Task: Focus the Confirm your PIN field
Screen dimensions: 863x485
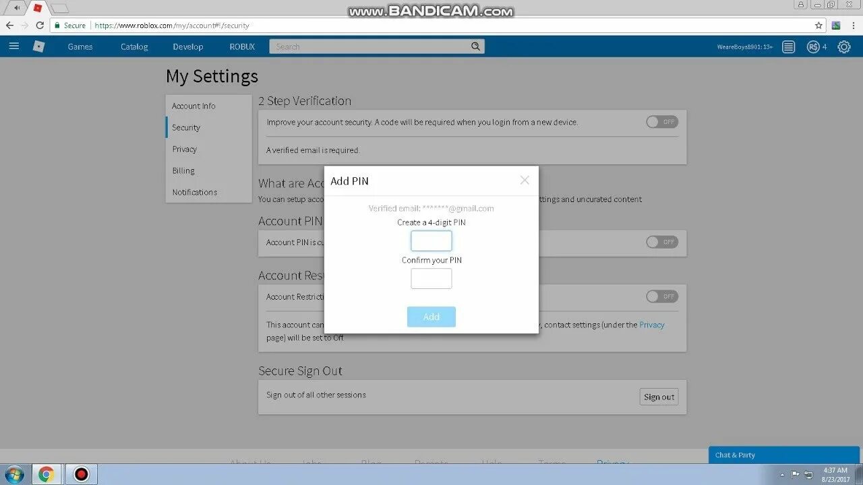Action: point(431,279)
